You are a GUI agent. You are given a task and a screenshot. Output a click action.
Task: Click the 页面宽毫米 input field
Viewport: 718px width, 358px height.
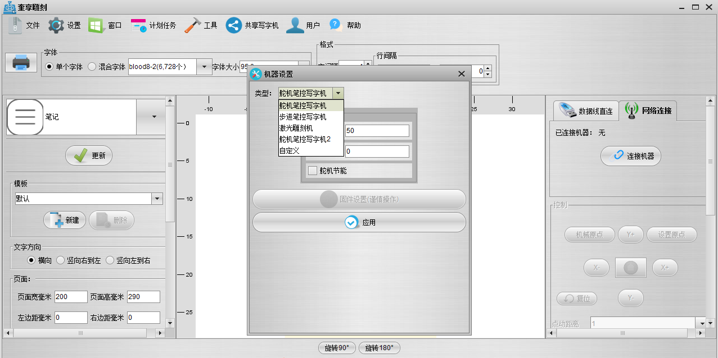(71, 297)
